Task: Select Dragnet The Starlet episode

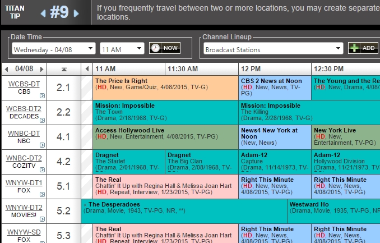Action: (x=129, y=162)
